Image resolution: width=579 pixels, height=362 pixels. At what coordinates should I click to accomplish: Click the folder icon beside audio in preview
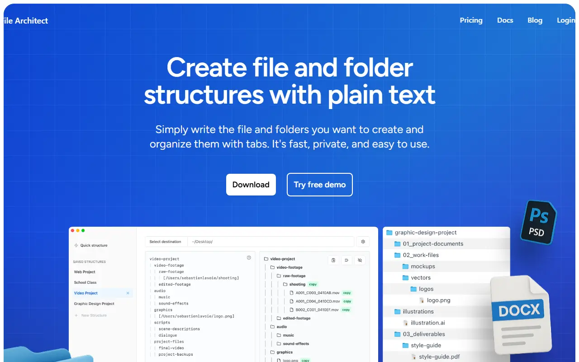pyautogui.click(x=273, y=327)
